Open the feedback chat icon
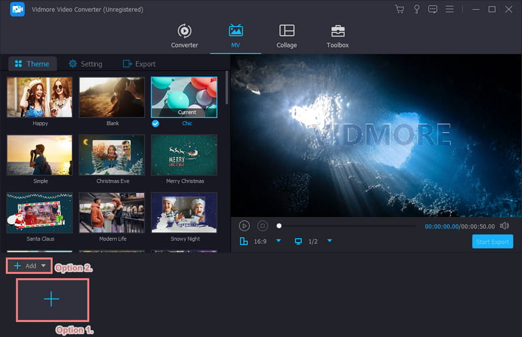 (x=433, y=9)
